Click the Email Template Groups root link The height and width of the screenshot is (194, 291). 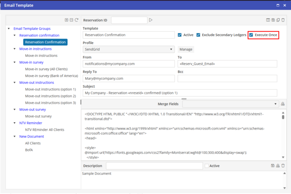[x=32, y=29]
